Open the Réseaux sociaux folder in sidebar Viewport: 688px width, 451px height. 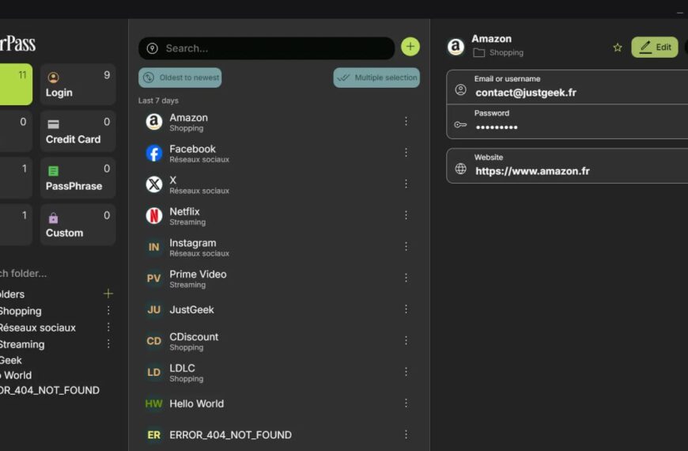tap(38, 328)
